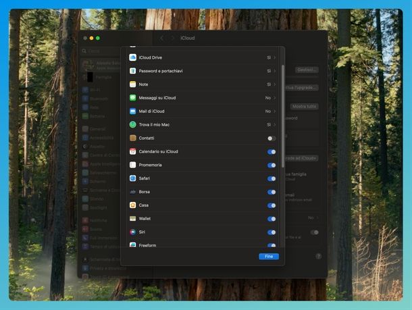Click the 'Messaggi su iCloud' label

[x=157, y=98]
